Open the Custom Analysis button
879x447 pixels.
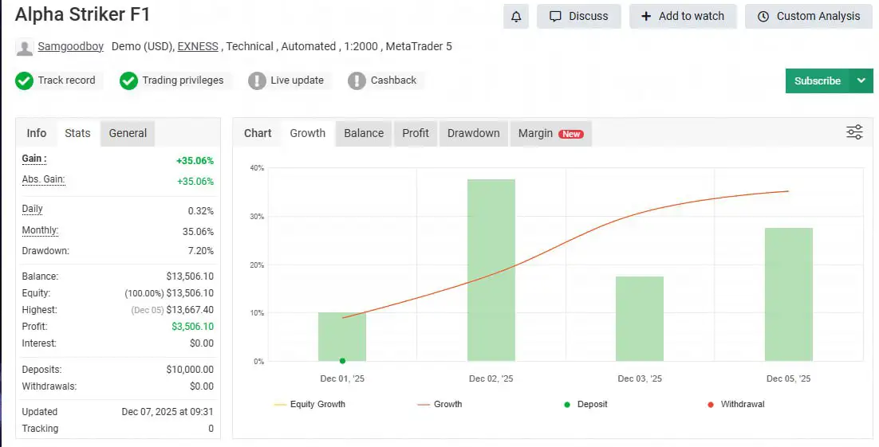click(x=808, y=16)
